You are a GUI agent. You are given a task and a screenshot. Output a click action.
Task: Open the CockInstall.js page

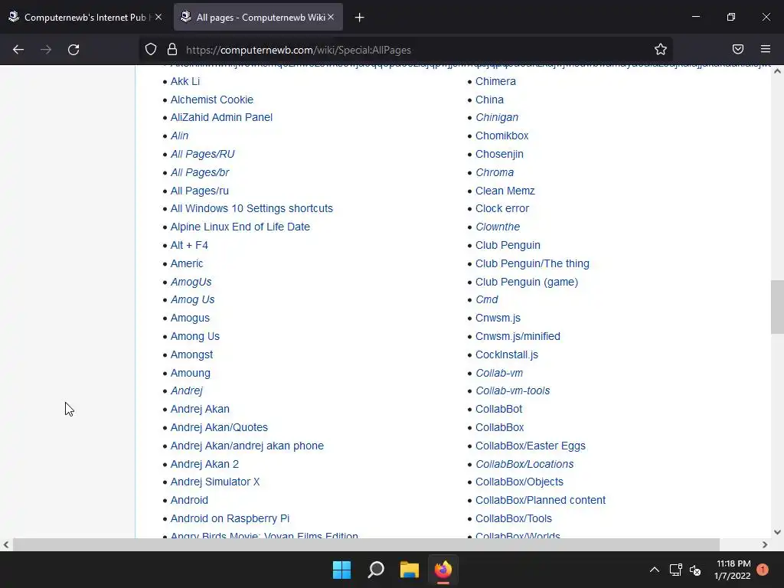[507, 355]
